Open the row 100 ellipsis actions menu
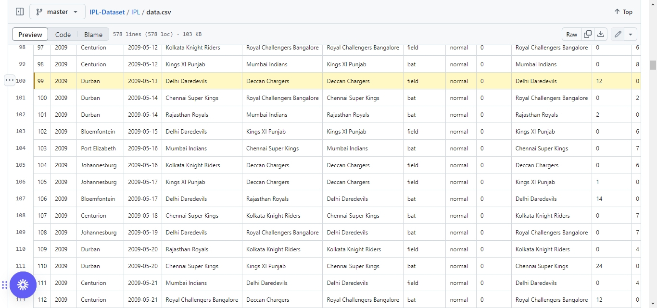The width and height of the screenshot is (657, 308). [x=10, y=81]
